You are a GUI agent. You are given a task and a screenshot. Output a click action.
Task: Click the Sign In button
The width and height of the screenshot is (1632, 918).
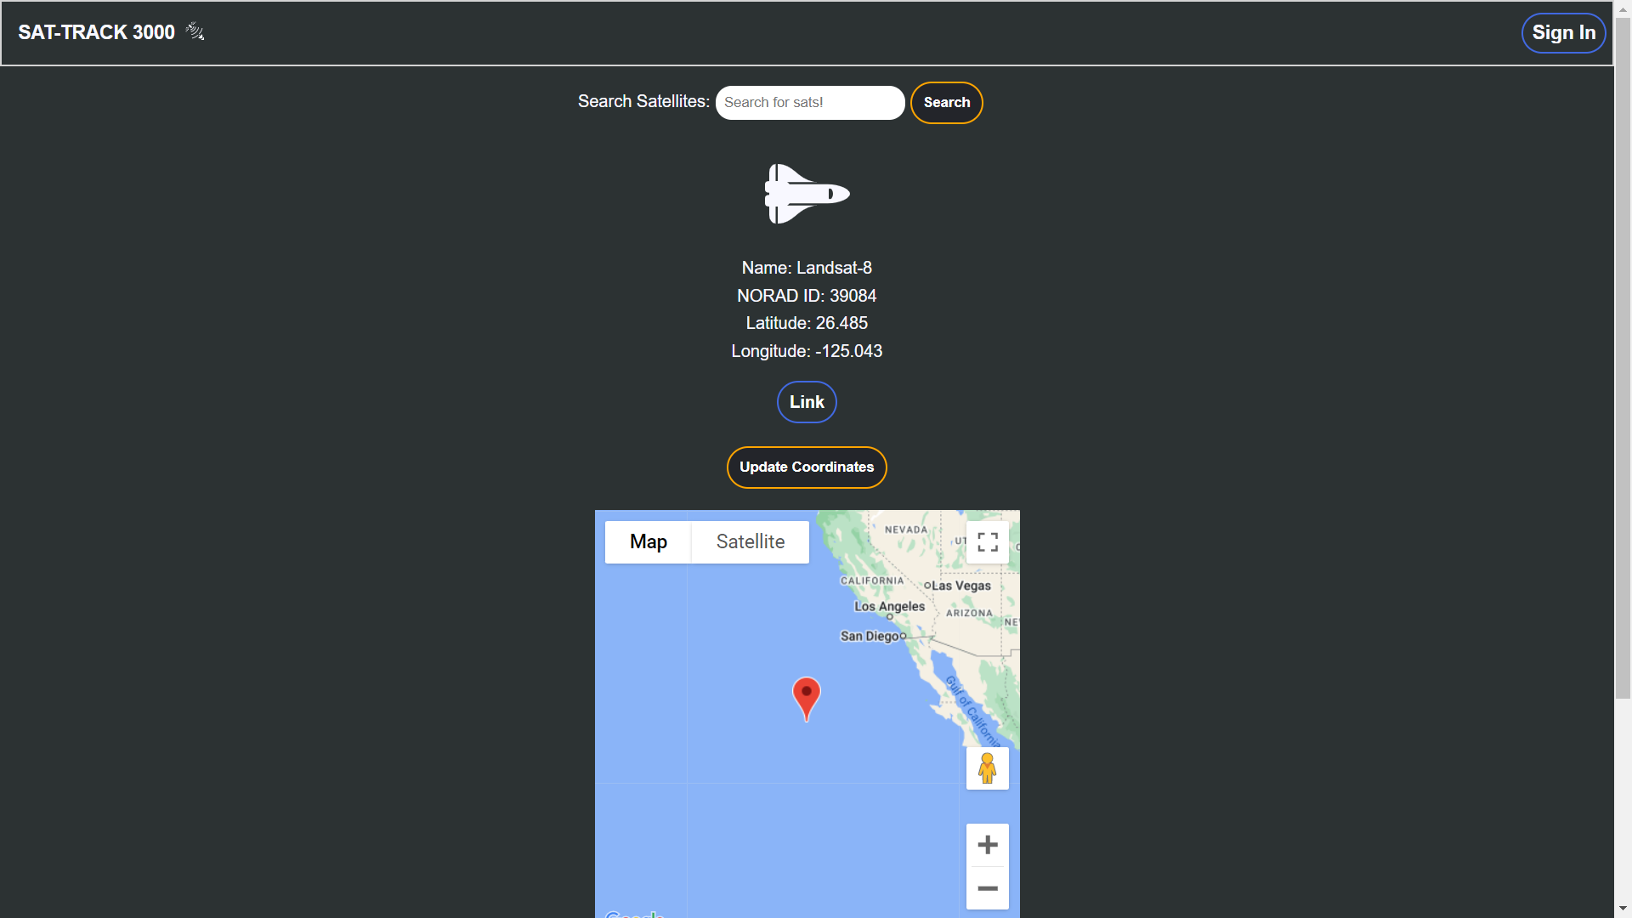[x=1564, y=33]
